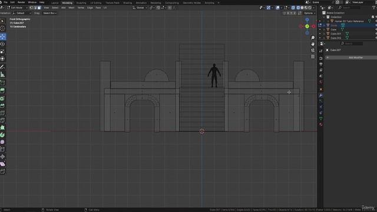Switch to Sculpting workspace tab
Viewport: 377px width, 212px height.
(x=81, y=3)
